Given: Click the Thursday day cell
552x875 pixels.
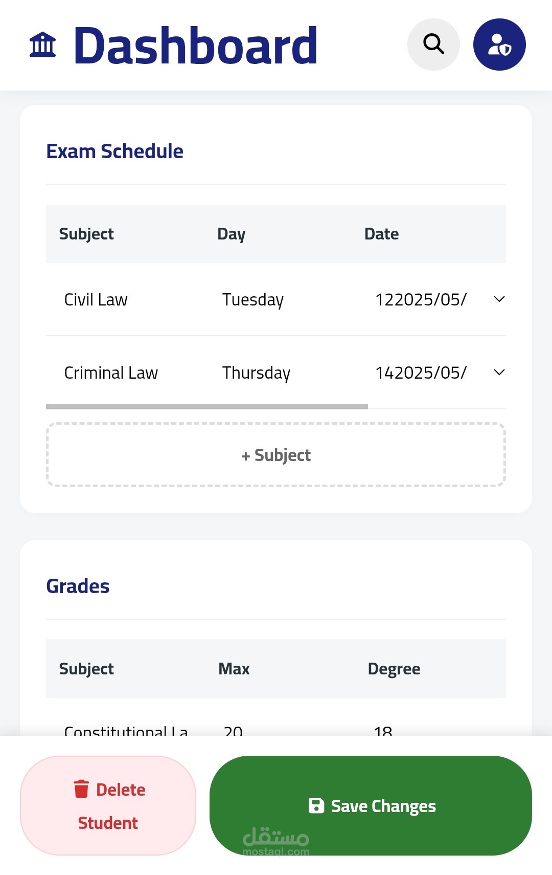Looking at the screenshot, I should [256, 373].
